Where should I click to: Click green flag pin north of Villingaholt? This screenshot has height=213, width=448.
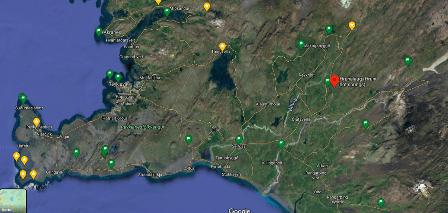tap(281, 144)
